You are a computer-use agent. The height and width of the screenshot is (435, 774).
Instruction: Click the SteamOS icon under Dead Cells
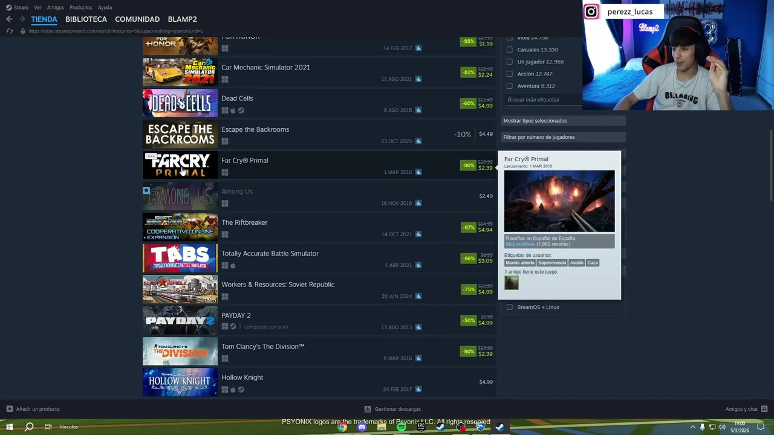241,111
